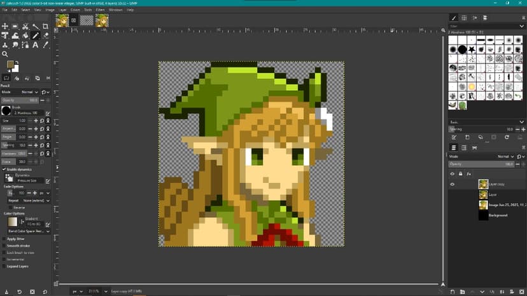Viewport: 527px width, 296px height.
Task: Hide the Layer copy layer
Action: coord(453,184)
